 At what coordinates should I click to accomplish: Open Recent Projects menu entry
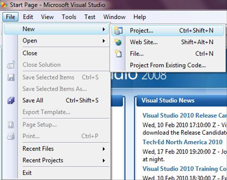tap(56, 161)
